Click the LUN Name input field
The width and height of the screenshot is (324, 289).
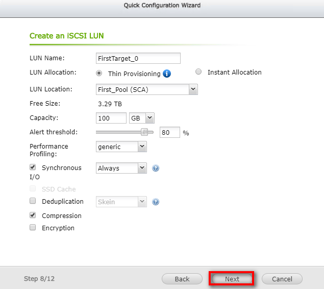click(138, 58)
